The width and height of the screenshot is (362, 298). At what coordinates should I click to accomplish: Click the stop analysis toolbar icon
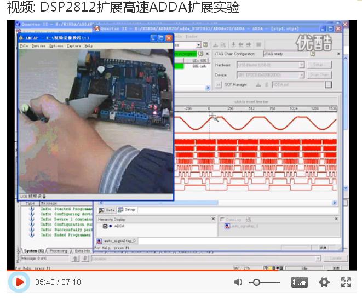coord(258,44)
